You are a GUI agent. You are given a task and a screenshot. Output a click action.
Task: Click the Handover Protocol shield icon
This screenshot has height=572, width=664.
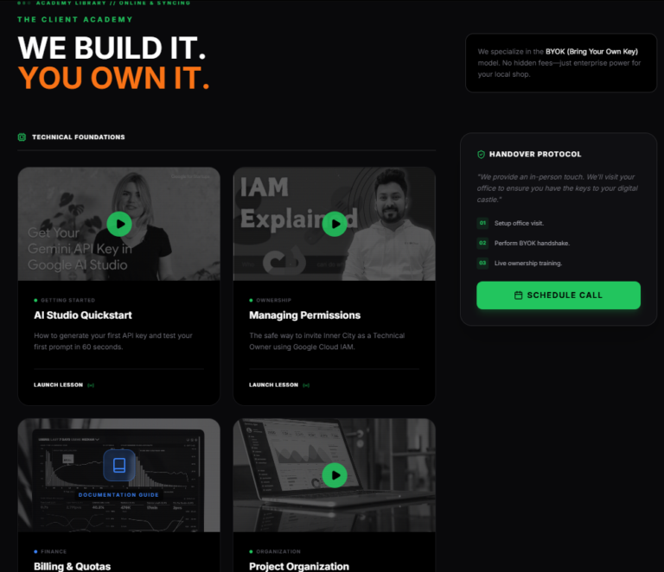481,155
